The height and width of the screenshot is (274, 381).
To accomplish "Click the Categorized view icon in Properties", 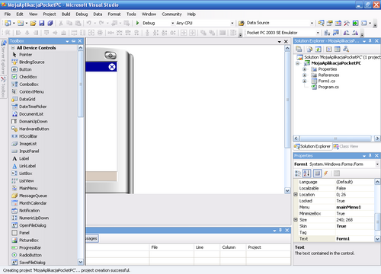I will (298, 174).
